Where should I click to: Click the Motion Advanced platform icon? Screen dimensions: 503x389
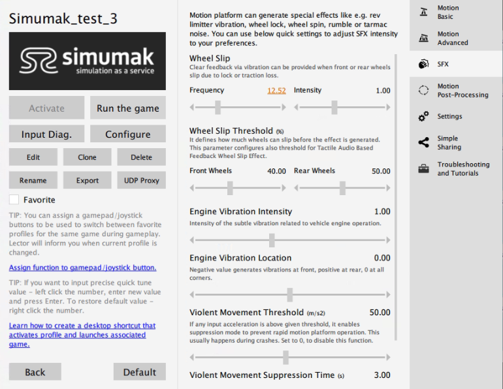pos(423,39)
